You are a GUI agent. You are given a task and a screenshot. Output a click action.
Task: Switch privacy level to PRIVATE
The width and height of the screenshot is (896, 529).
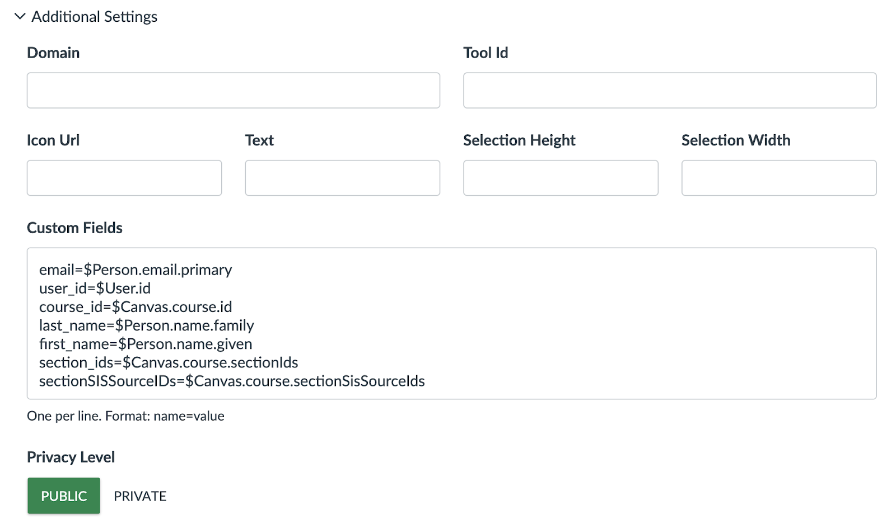[x=140, y=496]
